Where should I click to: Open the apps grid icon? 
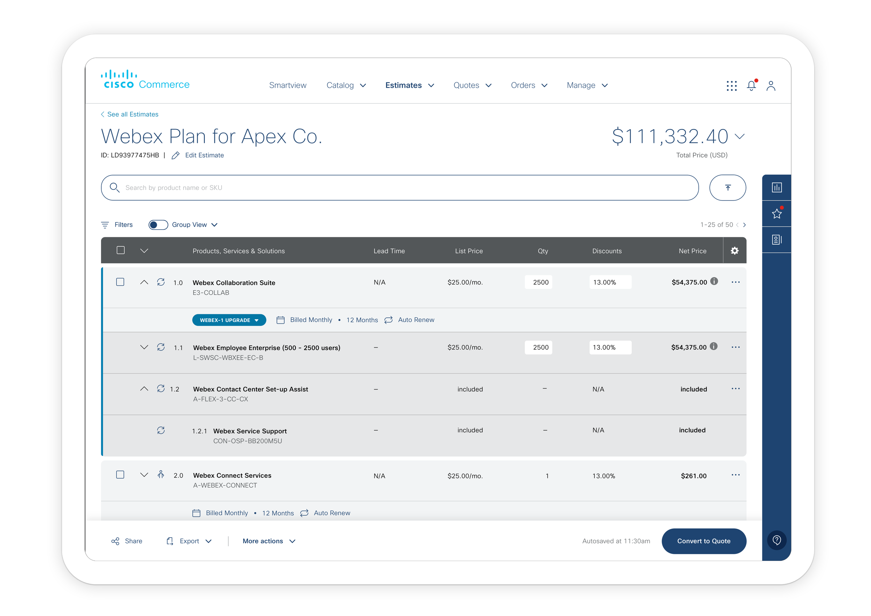(731, 86)
